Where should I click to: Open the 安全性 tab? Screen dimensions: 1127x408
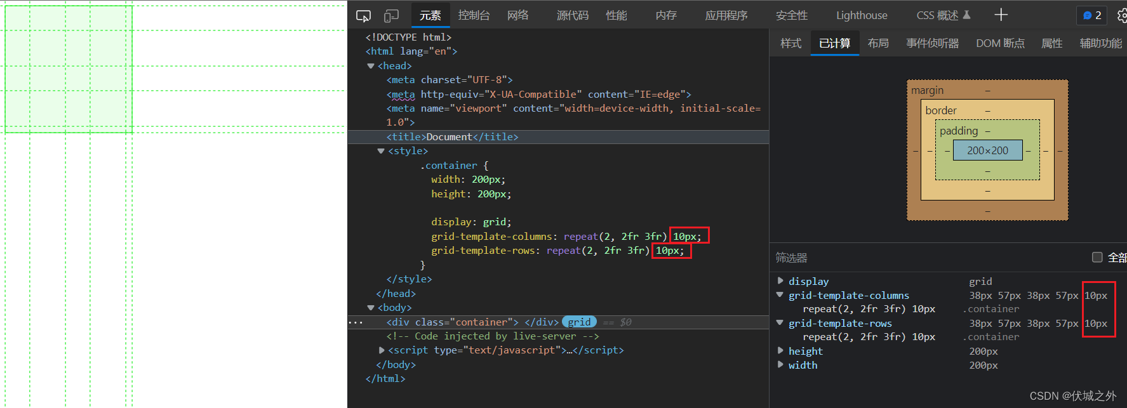(791, 15)
